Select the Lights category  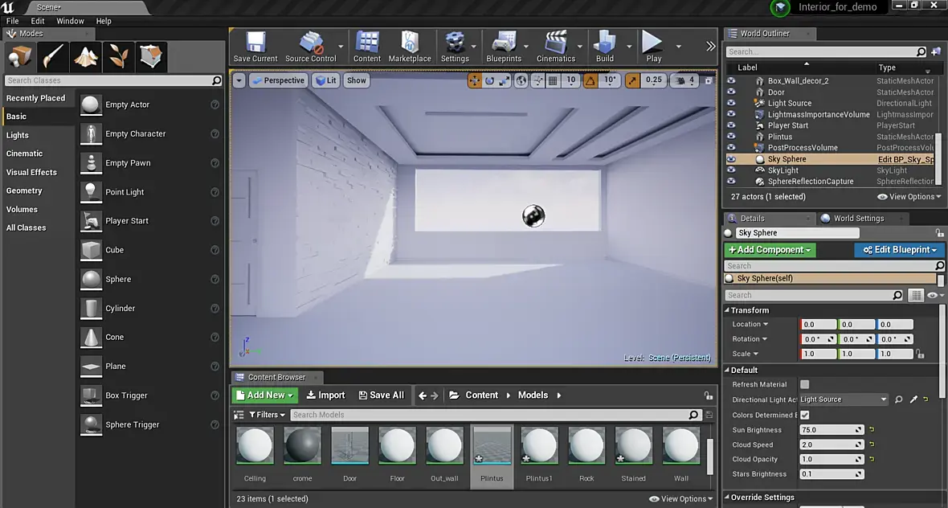(18, 136)
